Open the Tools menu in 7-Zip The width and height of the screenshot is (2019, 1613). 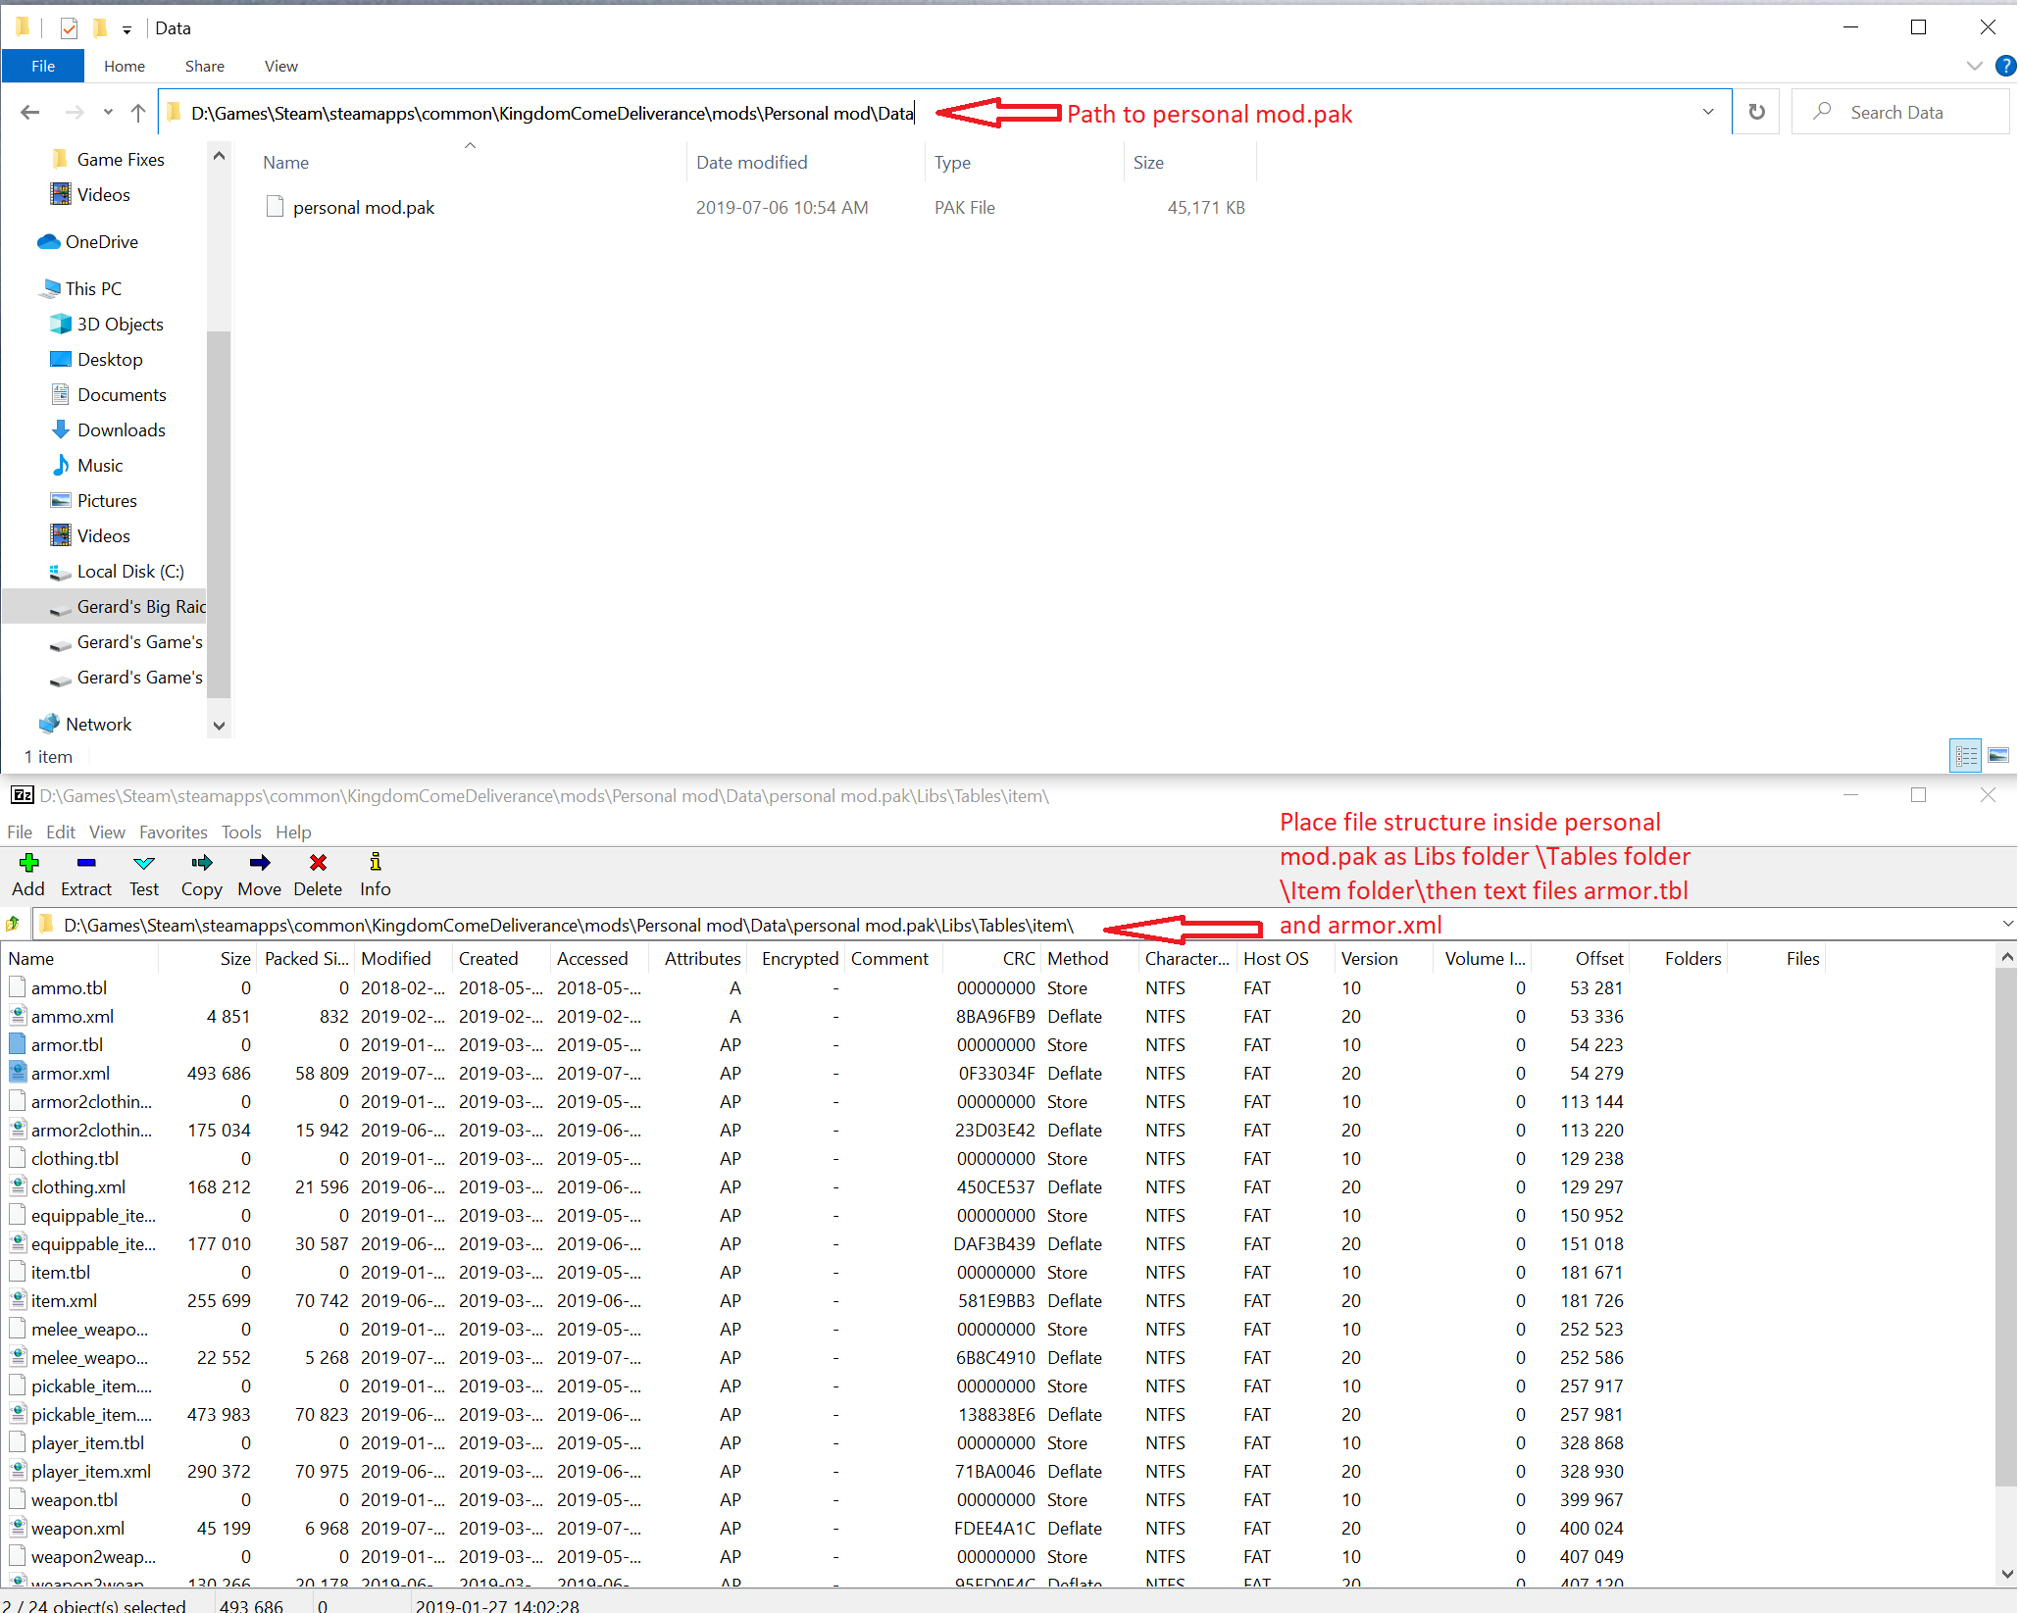(x=240, y=832)
